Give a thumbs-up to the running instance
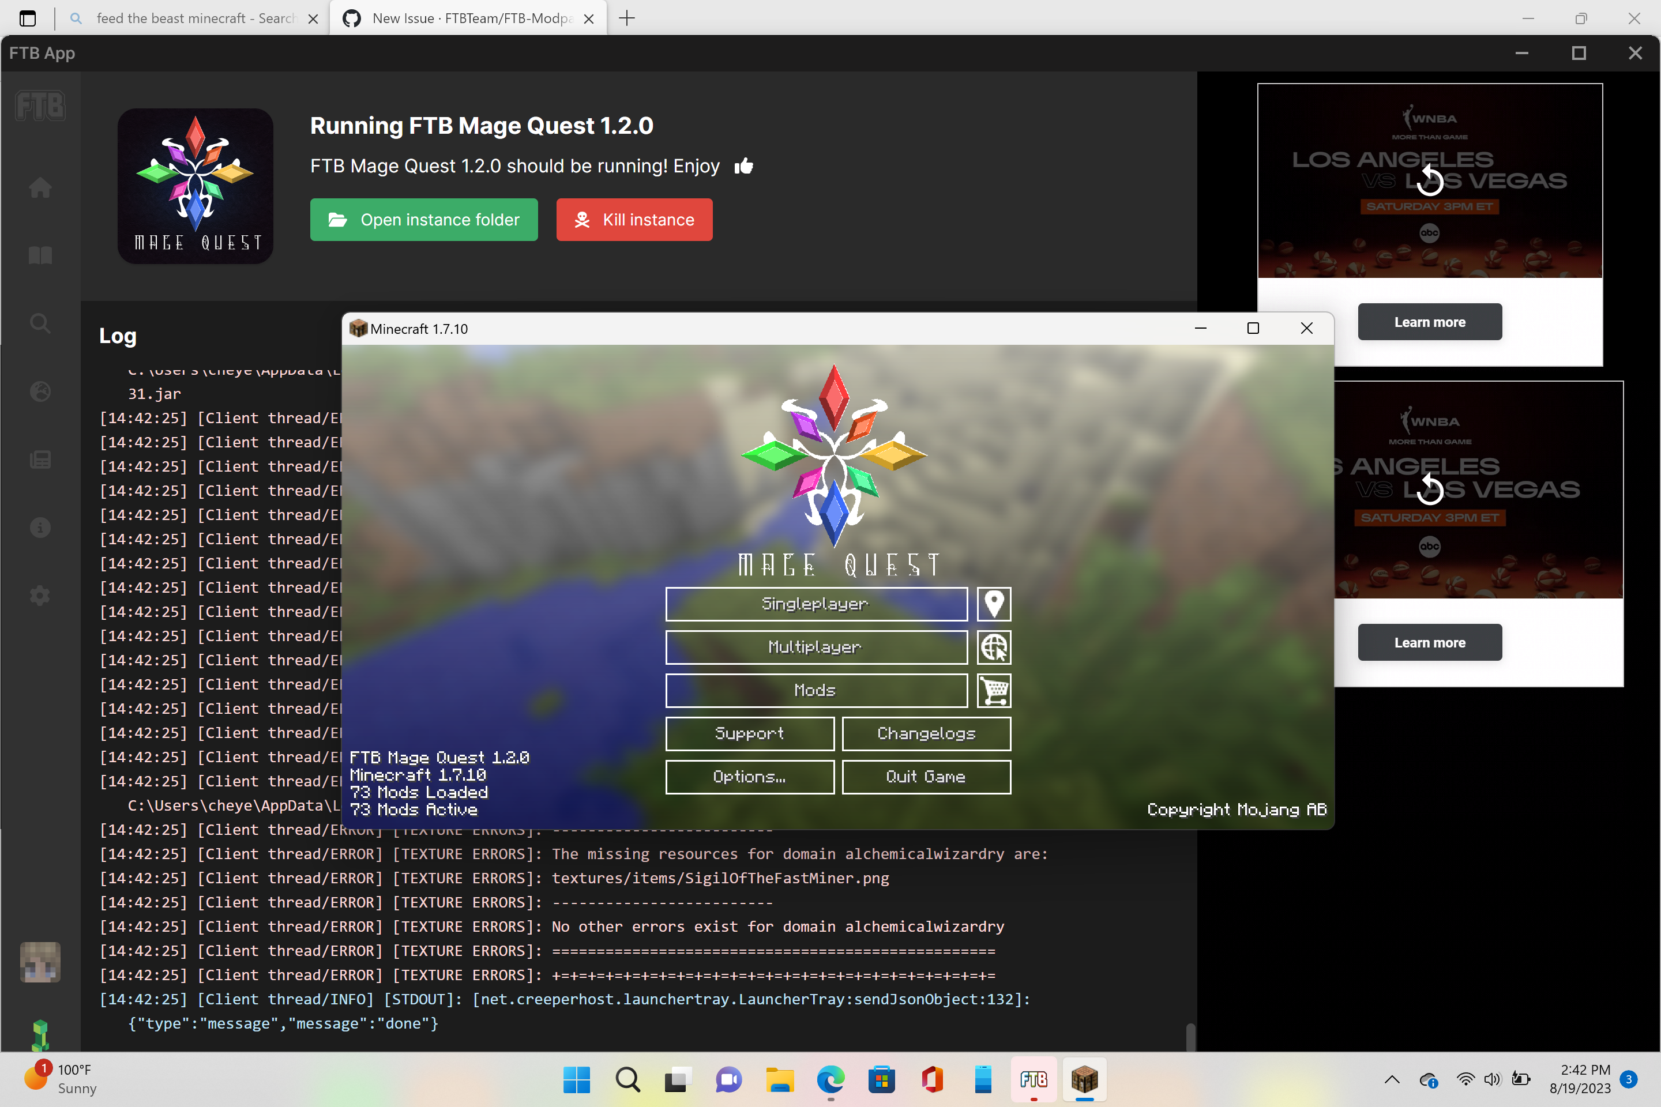Viewport: 1661px width, 1107px height. pos(745,166)
